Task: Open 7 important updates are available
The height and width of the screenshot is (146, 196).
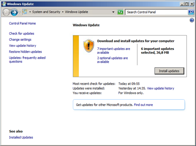Action: coord(114,51)
